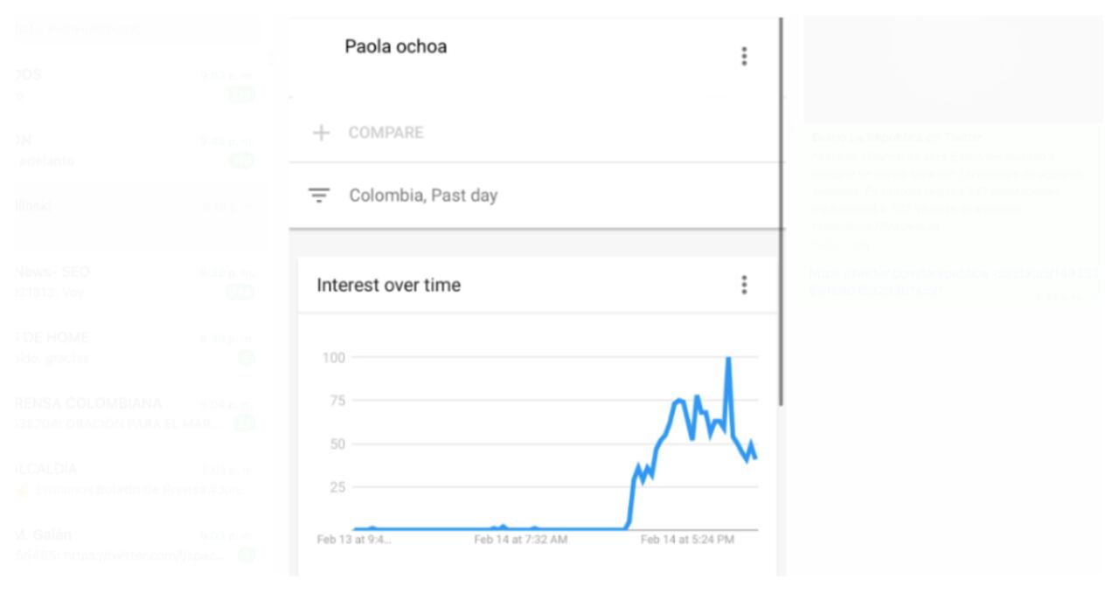Open the Interest over time three-dot menu
The height and width of the screenshot is (592, 1119).
(744, 284)
